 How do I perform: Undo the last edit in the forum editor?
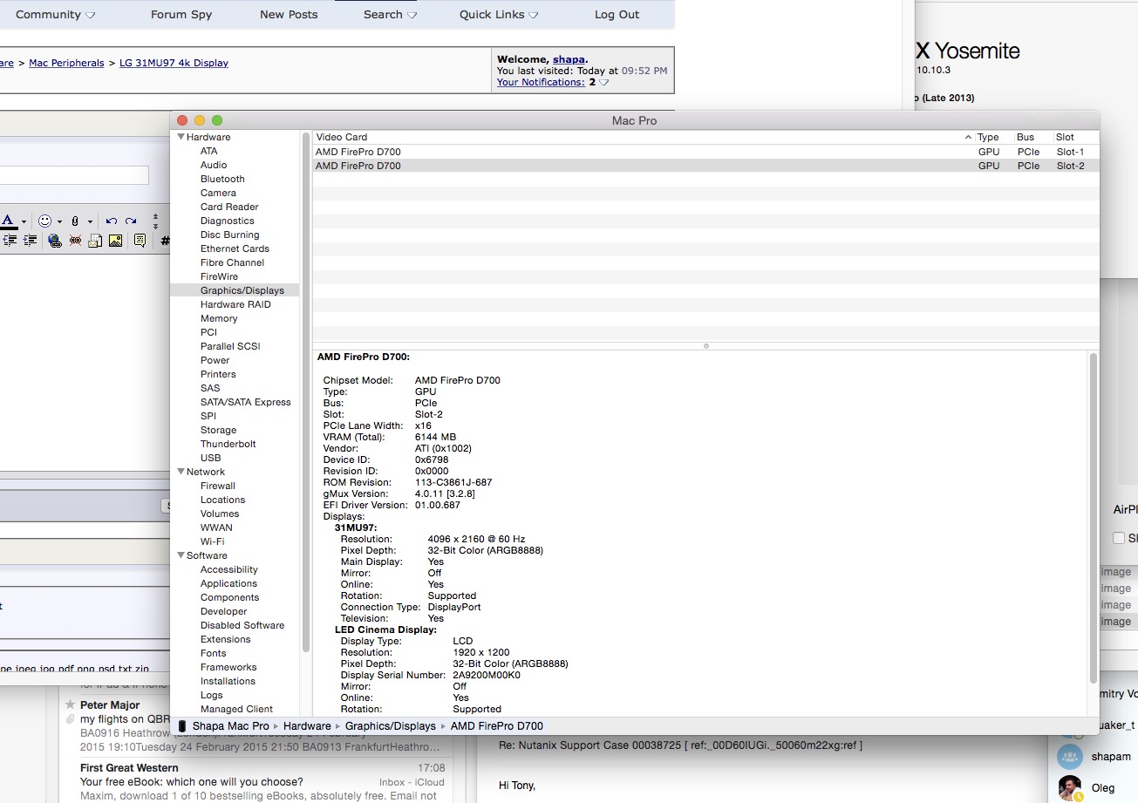click(112, 221)
